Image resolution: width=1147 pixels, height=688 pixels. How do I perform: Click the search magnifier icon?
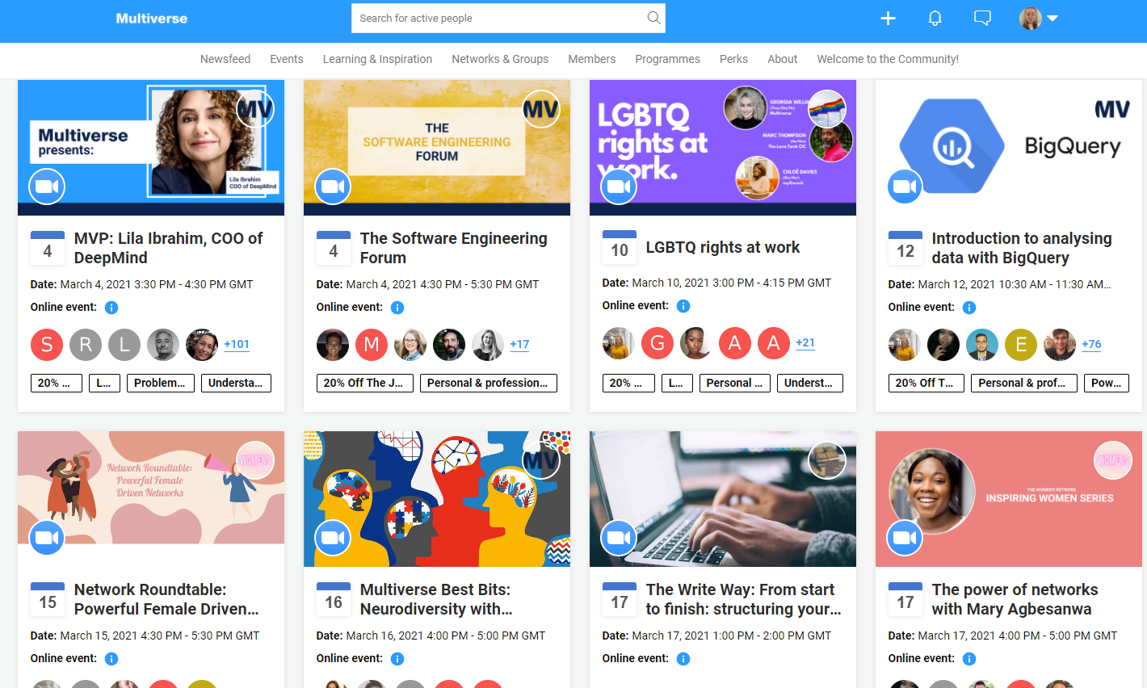[654, 18]
